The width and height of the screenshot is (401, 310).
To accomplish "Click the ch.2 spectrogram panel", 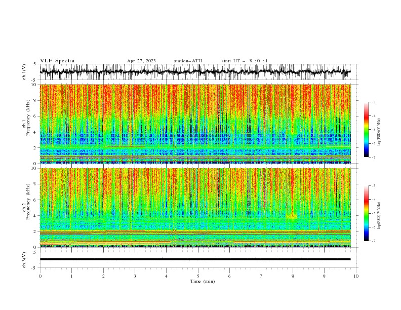I will [195, 208].
